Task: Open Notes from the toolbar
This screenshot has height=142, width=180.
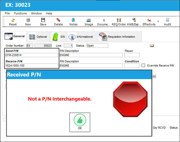Action: coord(73,22)
